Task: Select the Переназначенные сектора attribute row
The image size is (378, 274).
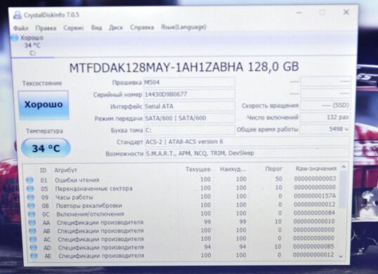Action: click(181, 188)
